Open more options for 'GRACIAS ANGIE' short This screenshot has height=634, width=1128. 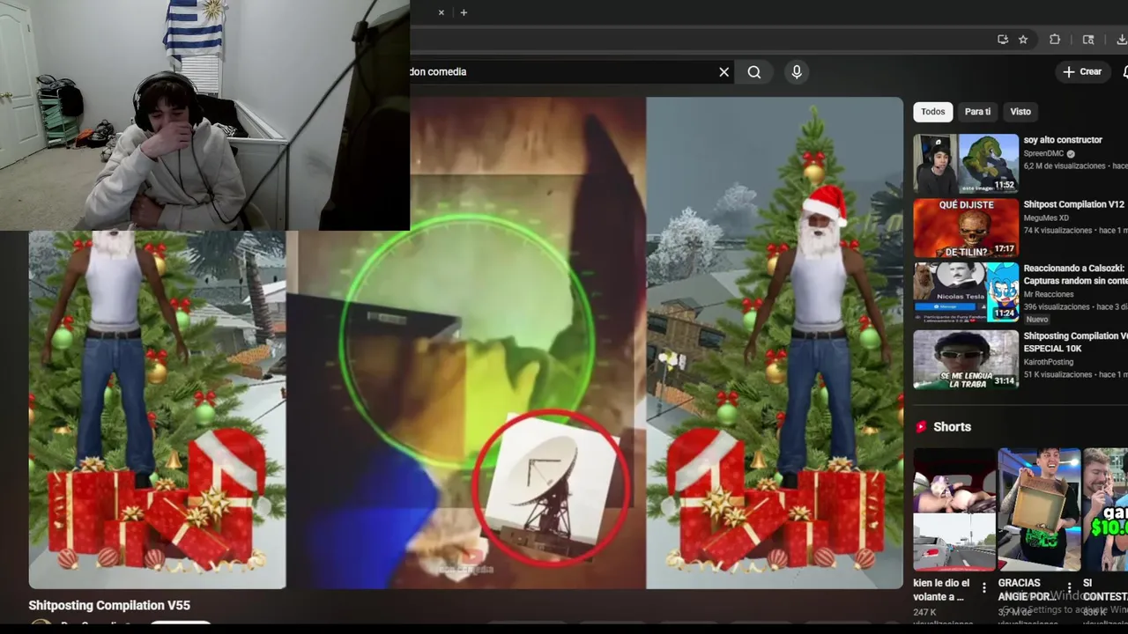tap(1069, 587)
